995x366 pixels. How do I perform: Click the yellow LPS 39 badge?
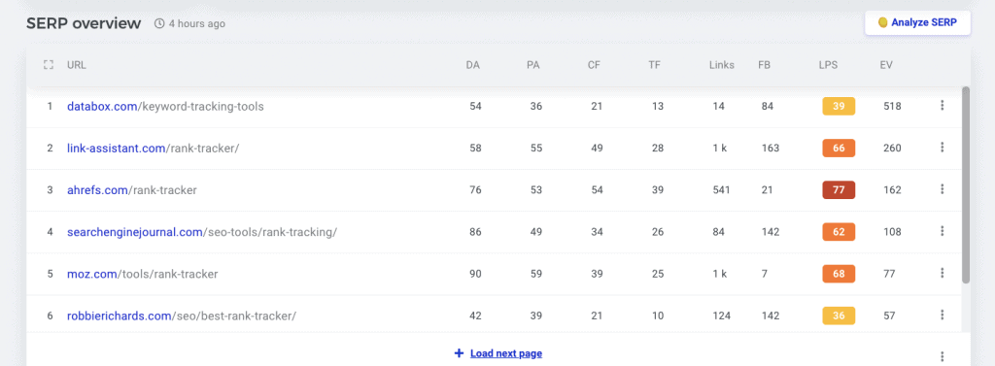839,106
